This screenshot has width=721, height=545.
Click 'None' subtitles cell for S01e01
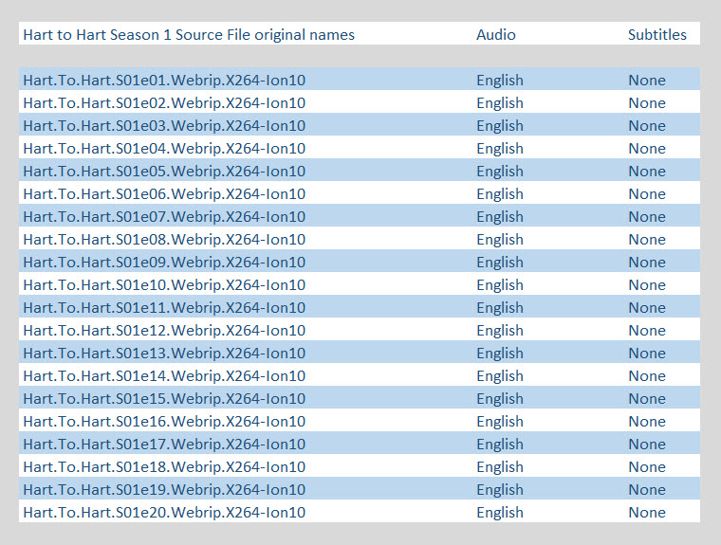click(647, 80)
